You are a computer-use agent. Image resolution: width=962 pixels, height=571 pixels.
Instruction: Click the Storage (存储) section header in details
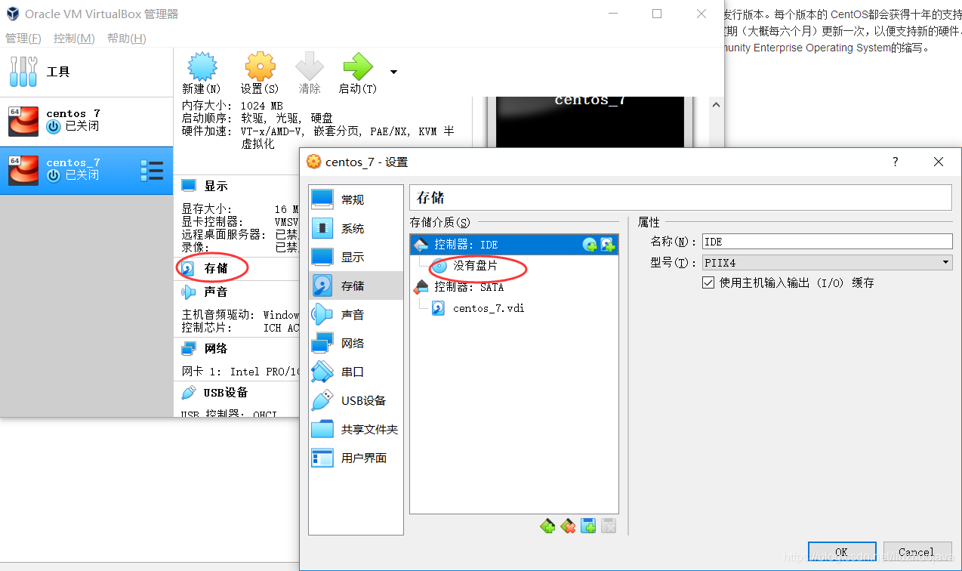pos(215,268)
